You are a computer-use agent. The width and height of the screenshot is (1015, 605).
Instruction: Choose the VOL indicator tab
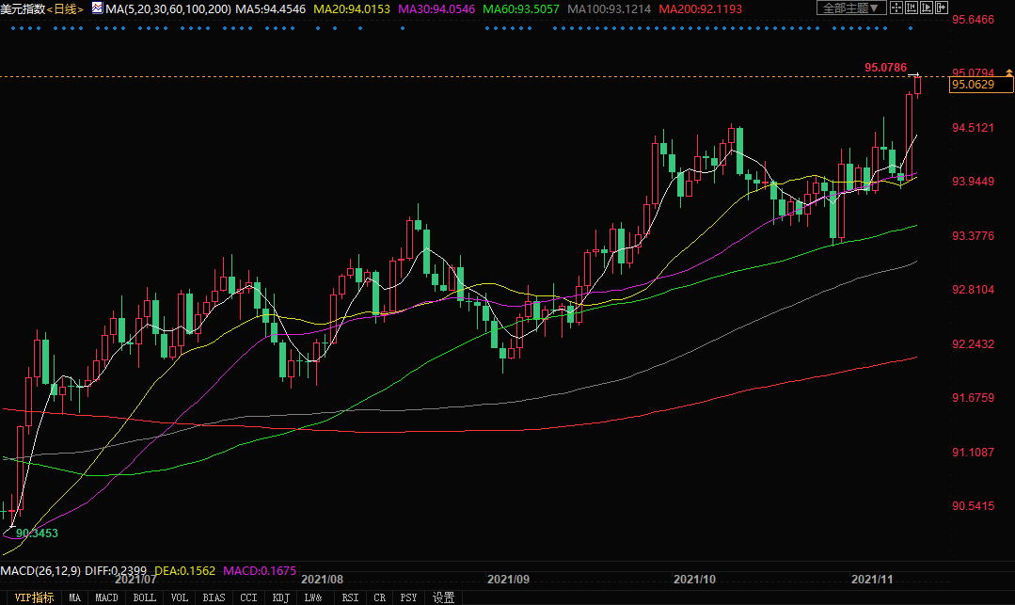tap(180, 597)
